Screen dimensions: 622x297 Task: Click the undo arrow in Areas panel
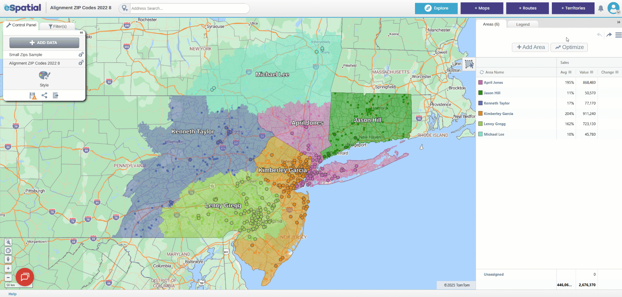tap(599, 35)
